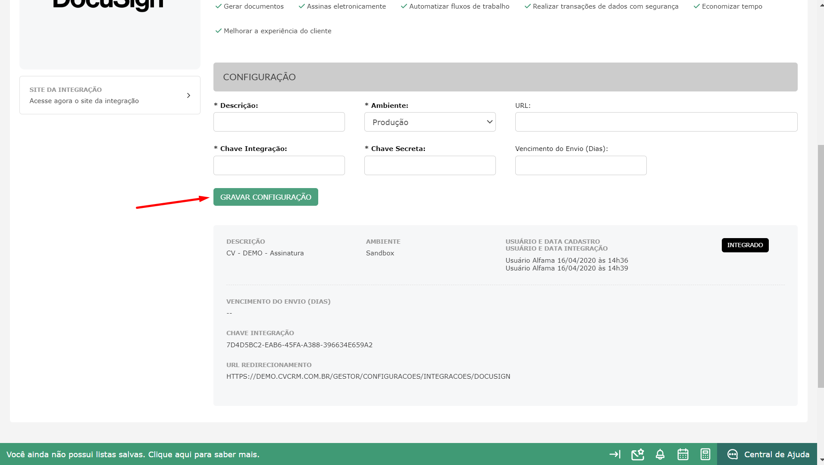Click the GRAVAR CONFIGURAÇÃO button
The height and width of the screenshot is (465, 824).
point(266,197)
